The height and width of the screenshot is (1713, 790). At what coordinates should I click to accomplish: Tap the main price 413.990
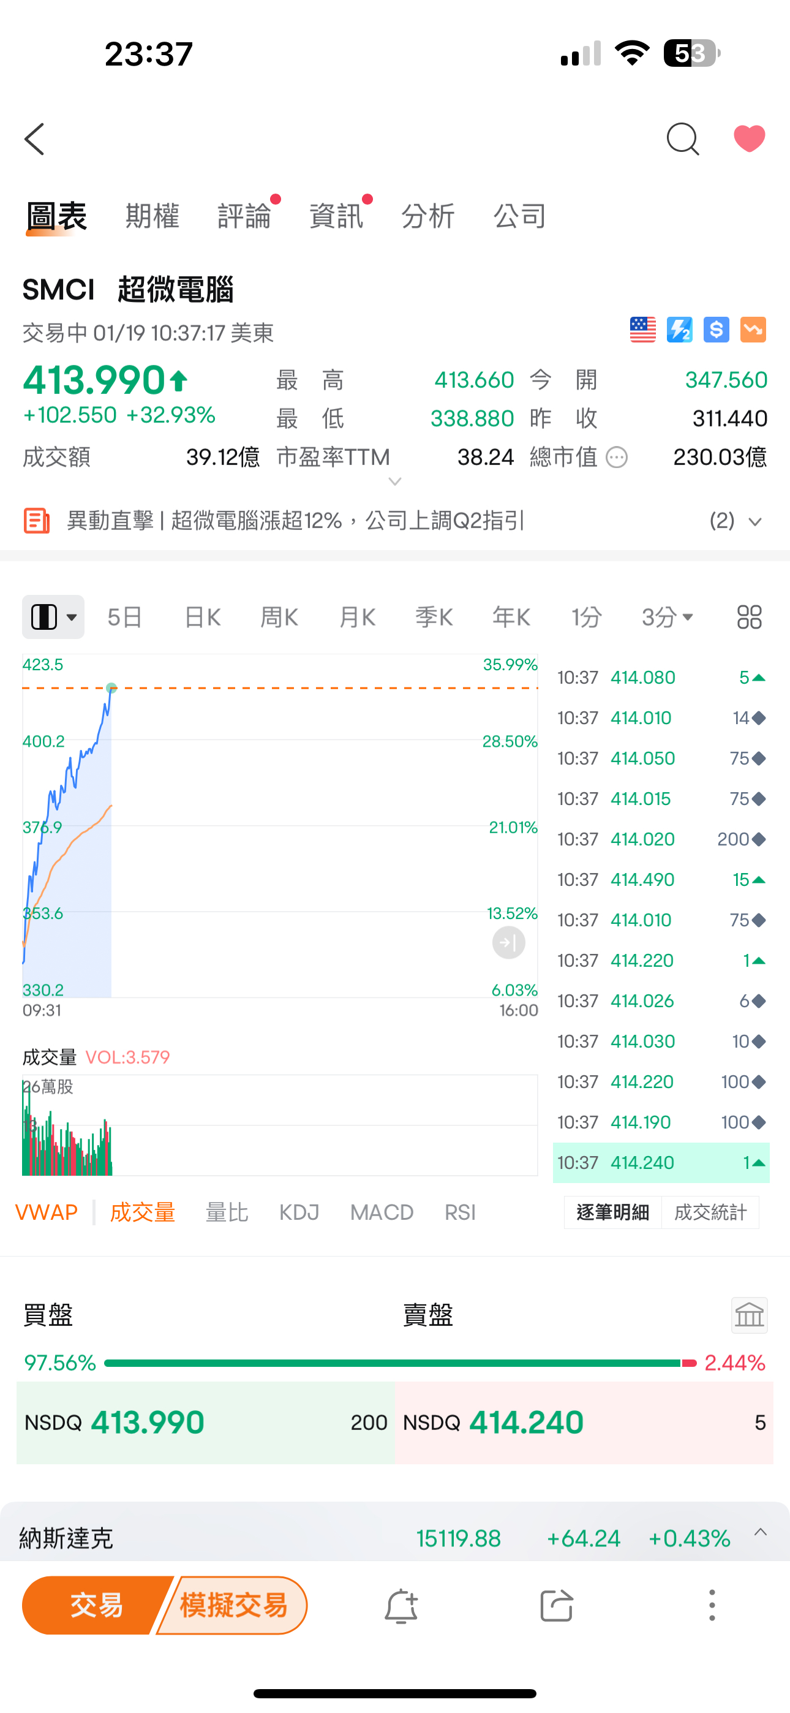pyautogui.click(x=94, y=380)
